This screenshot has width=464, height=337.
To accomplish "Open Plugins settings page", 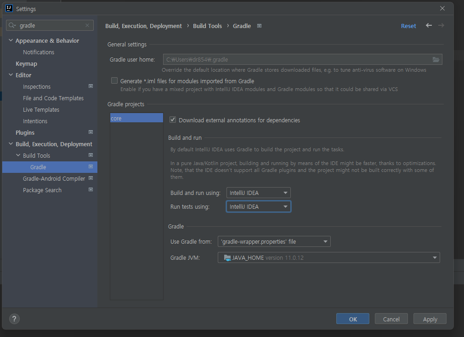I will tap(25, 133).
